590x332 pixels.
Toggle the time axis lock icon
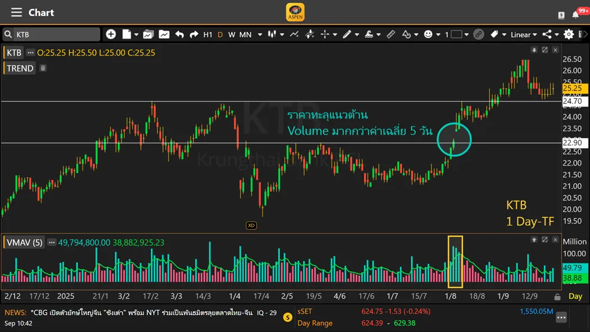pyautogui.click(x=557, y=297)
